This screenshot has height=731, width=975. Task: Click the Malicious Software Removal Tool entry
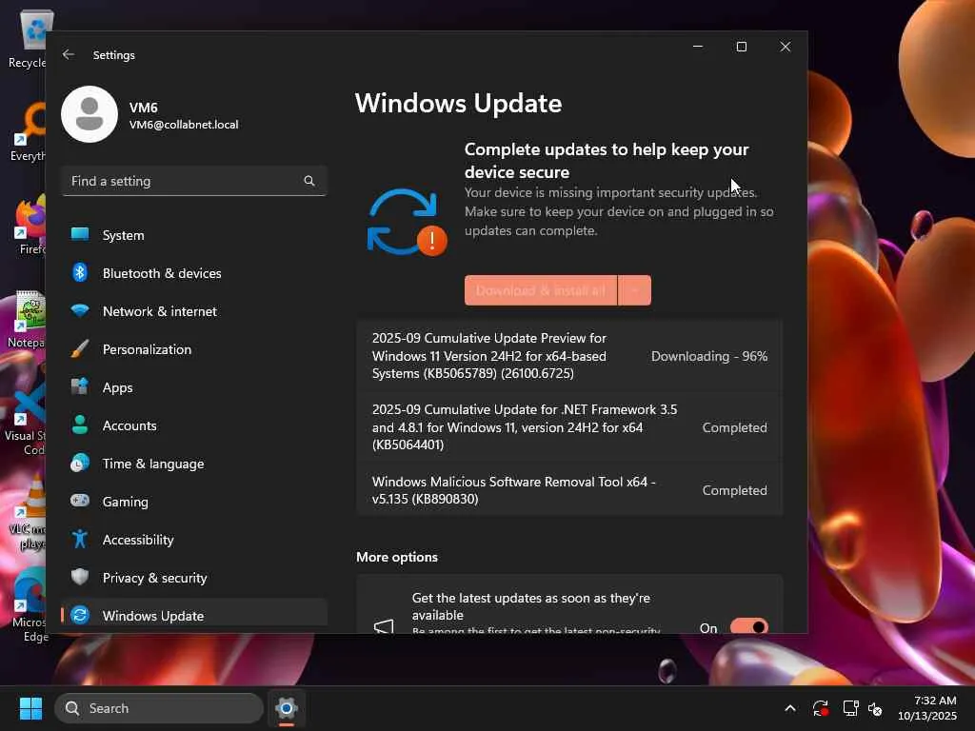click(x=569, y=490)
